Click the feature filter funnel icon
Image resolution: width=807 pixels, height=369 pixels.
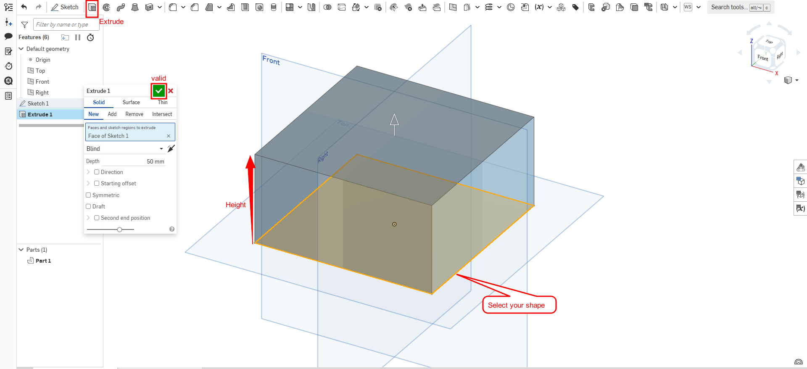[25, 25]
